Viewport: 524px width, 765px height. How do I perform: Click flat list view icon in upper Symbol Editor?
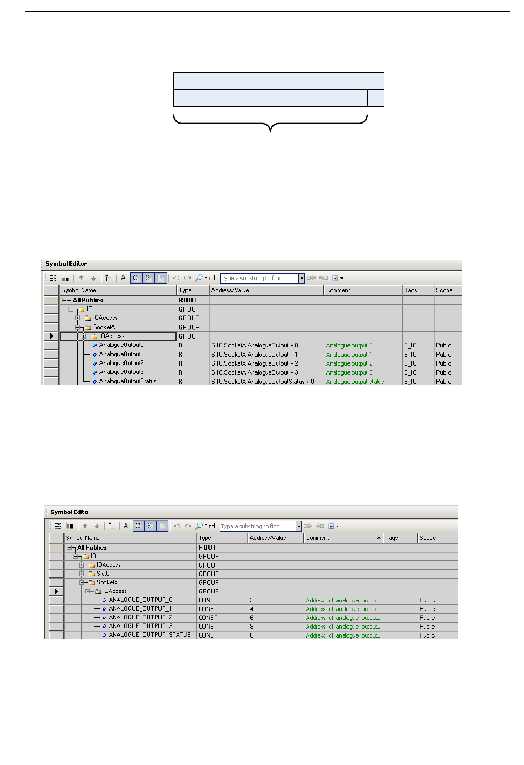[65, 278]
